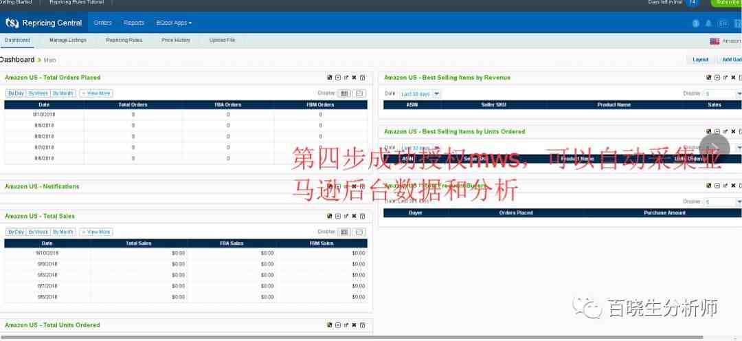This screenshot has height=341, width=742.
Task: Edit settings of Total Units Ordered gadget
Action: coord(330,325)
